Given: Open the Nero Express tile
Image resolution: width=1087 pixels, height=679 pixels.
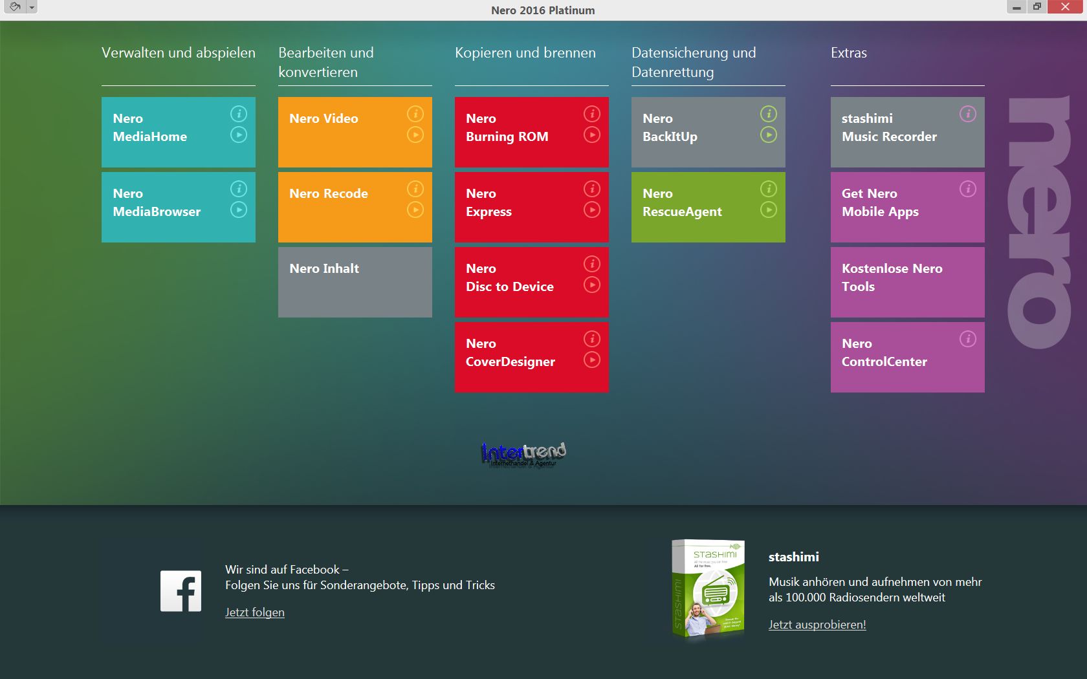Looking at the screenshot, I should (532, 207).
